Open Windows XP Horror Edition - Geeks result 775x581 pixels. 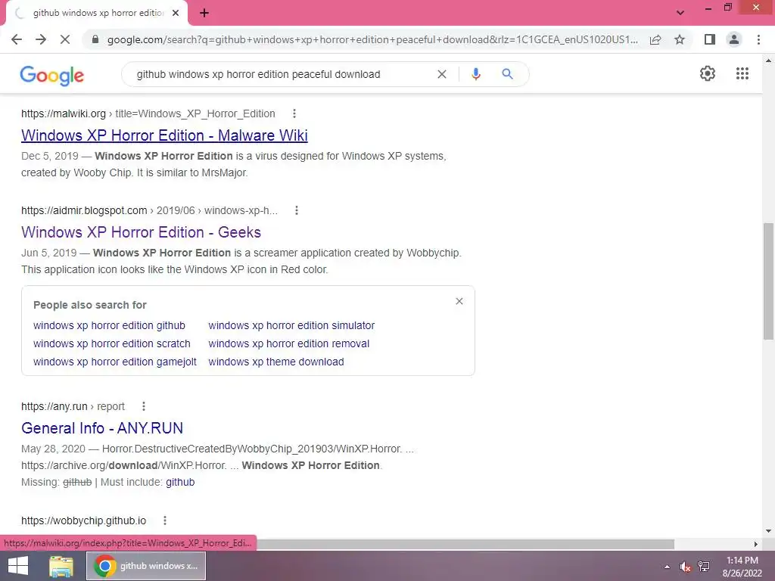(x=141, y=232)
